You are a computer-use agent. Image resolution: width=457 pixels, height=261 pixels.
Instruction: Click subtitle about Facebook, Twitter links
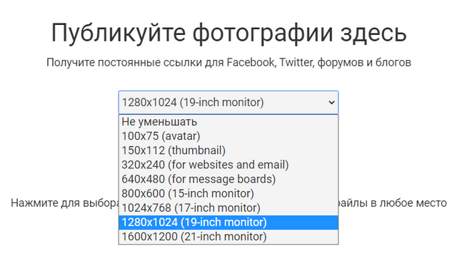click(228, 63)
